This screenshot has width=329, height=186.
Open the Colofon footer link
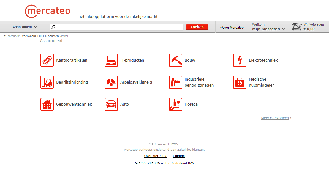coord(179,156)
